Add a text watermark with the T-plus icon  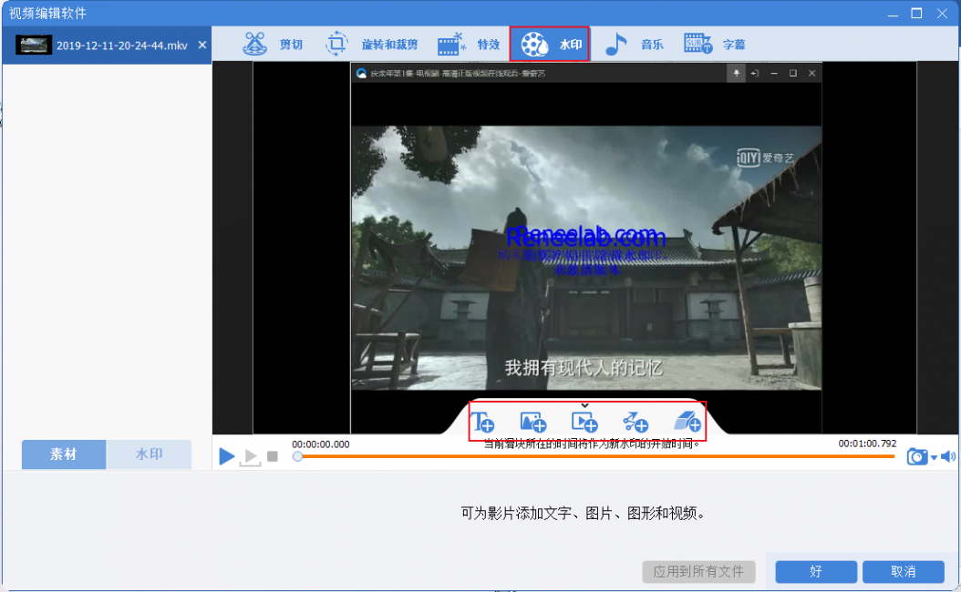pyautogui.click(x=482, y=422)
